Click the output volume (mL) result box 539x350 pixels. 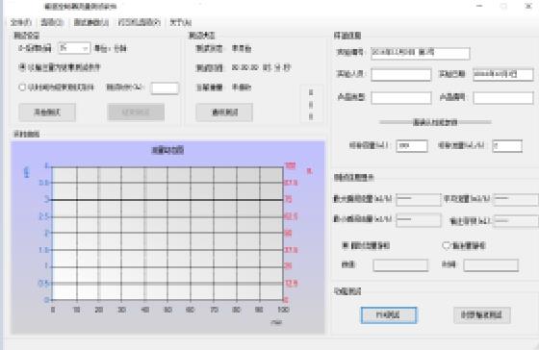pyautogui.click(x=516, y=221)
